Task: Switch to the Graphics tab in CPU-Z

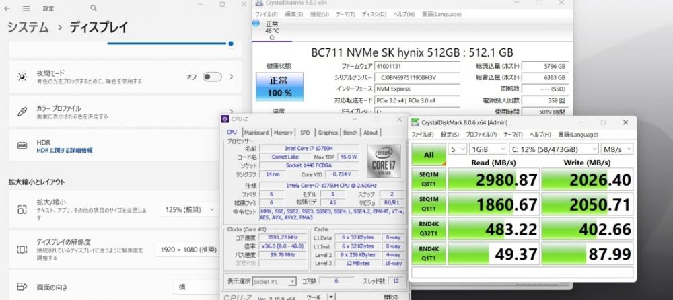Action: (x=328, y=133)
